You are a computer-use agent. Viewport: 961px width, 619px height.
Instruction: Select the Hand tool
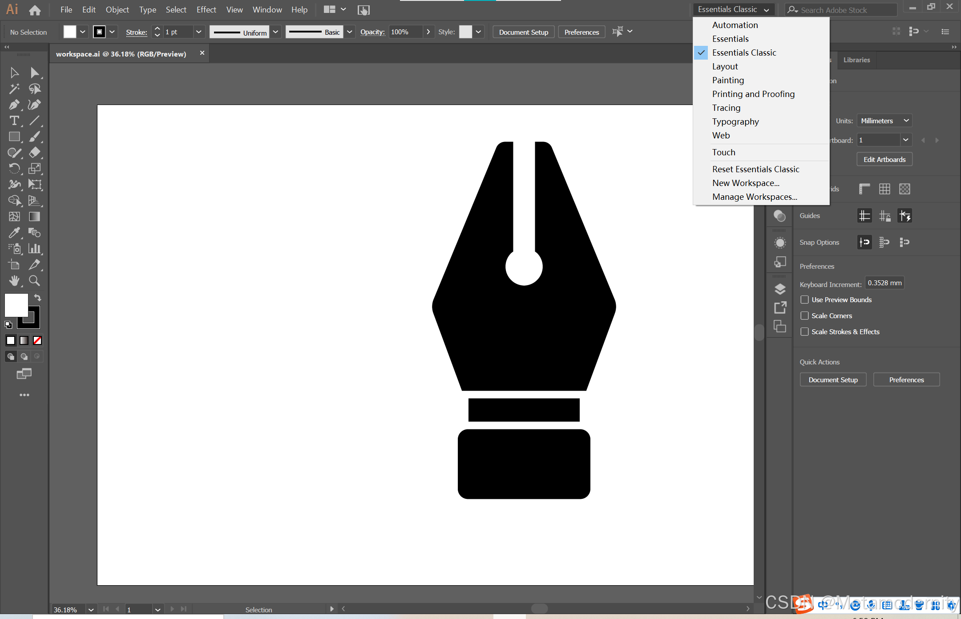(x=14, y=280)
